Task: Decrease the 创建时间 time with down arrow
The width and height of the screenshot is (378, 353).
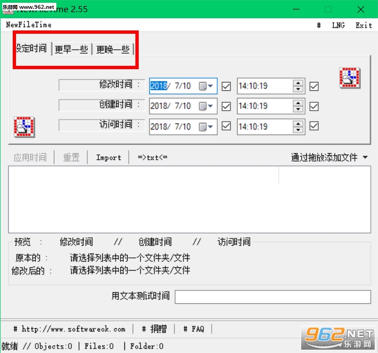Action: [x=298, y=109]
